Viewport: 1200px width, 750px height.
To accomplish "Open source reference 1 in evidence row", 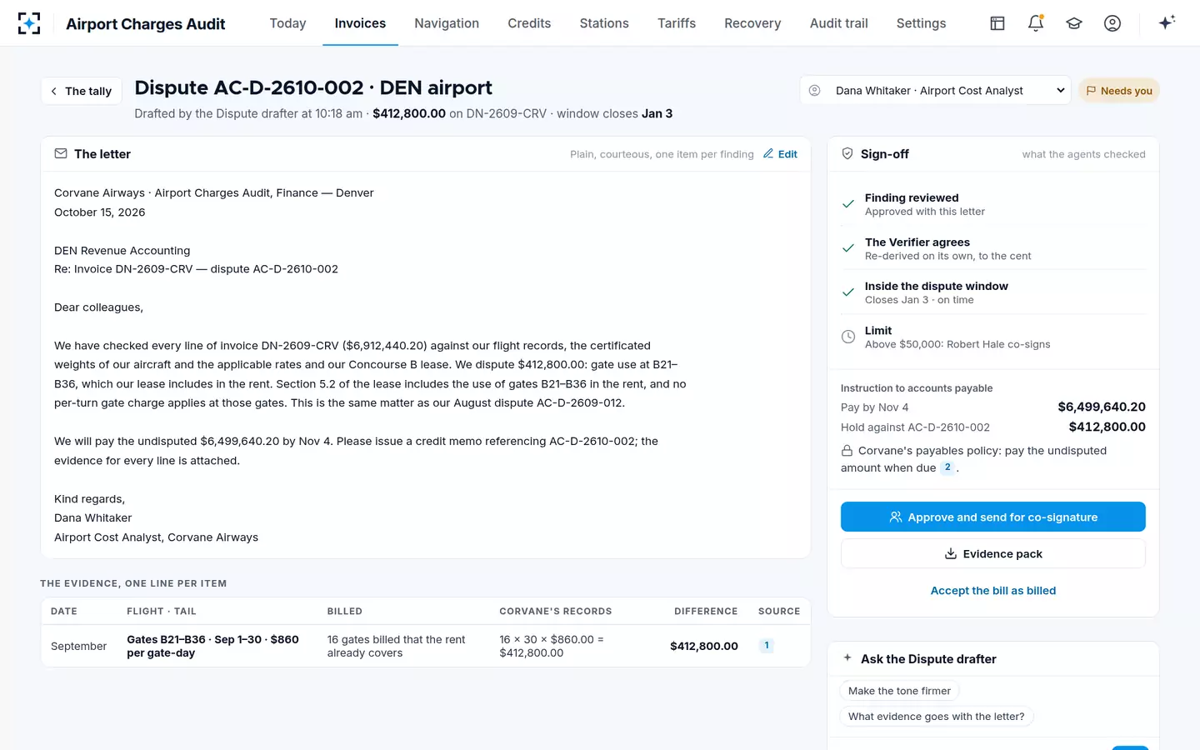I will 767,646.
